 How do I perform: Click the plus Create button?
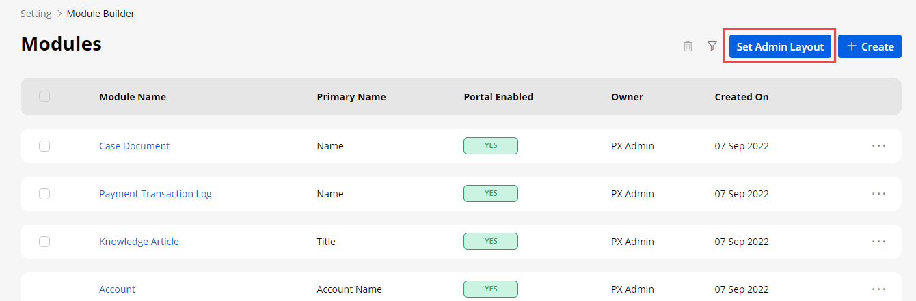tap(870, 46)
